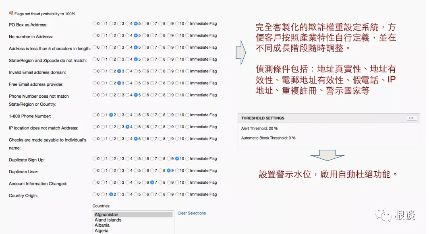
Task: Click the WeChat logo icon in watermark
Action: tap(383, 215)
